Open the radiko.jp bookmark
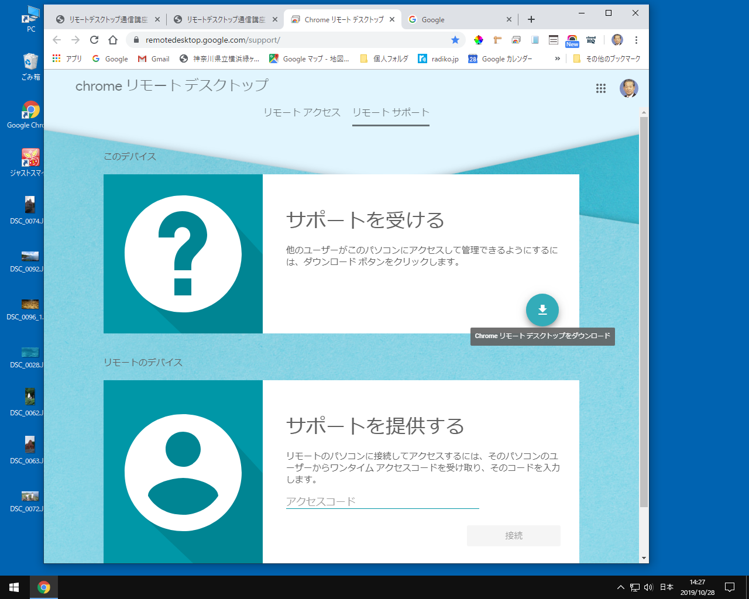The height and width of the screenshot is (599, 749). (438, 58)
